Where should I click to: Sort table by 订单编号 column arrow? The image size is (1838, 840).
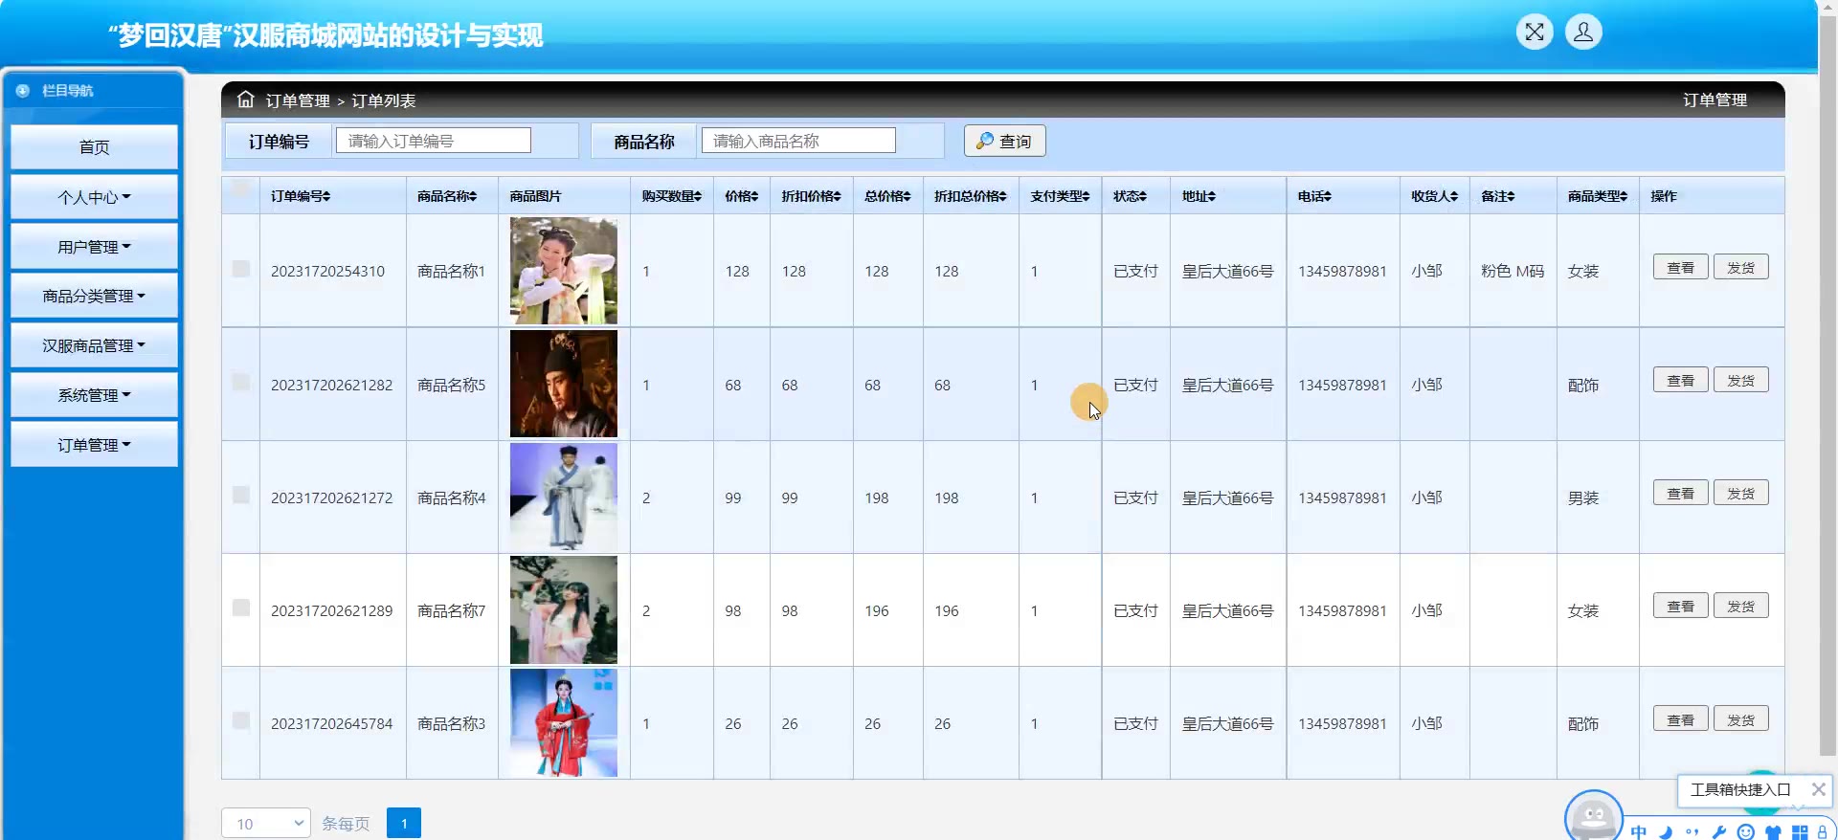[326, 196]
